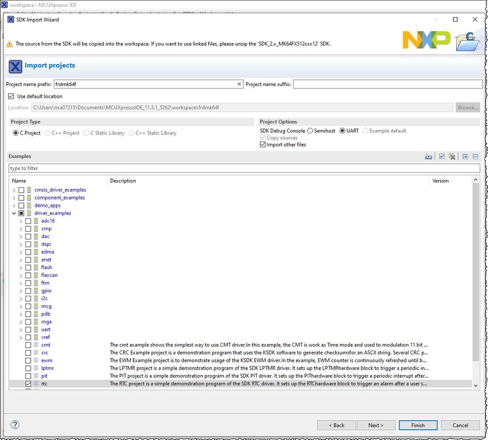Click the Finish button
The width and height of the screenshot is (488, 440).
pos(418,425)
